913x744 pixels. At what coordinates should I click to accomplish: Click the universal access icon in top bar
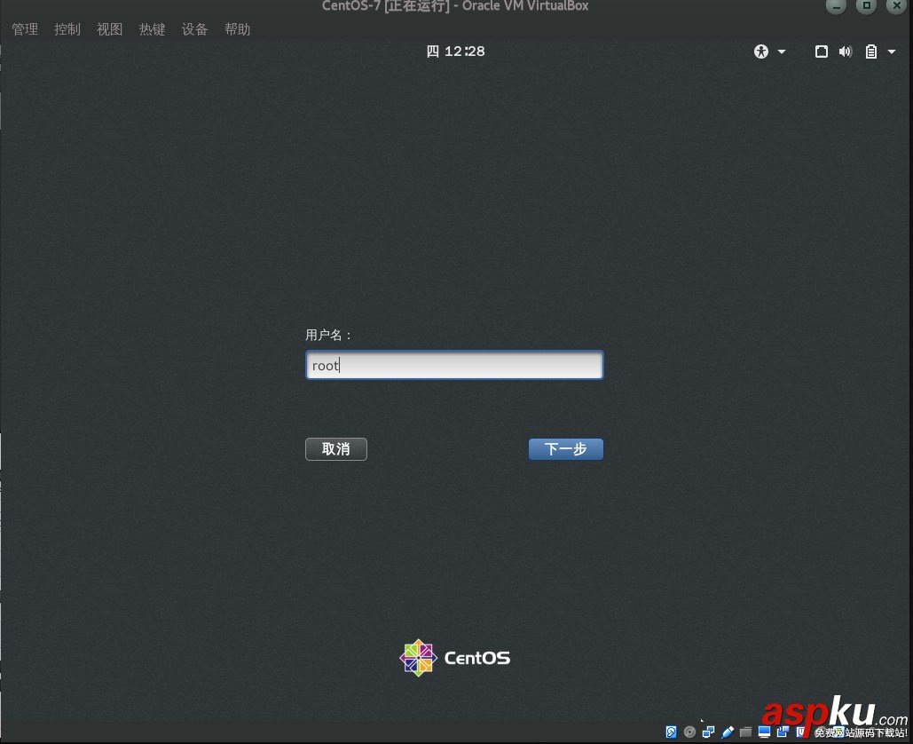point(760,51)
